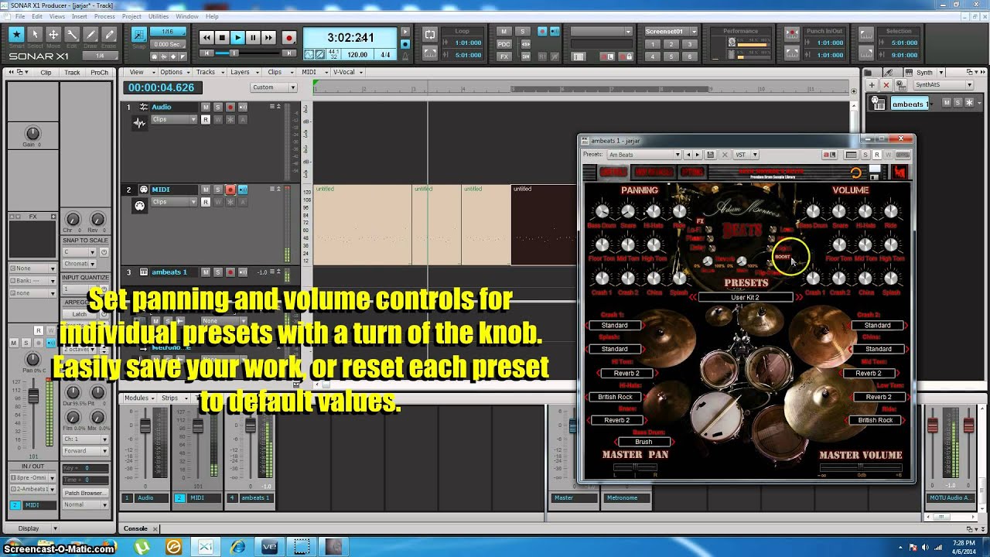
Task: Click the Now time 3:02:241 display
Action: pyautogui.click(x=350, y=37)
